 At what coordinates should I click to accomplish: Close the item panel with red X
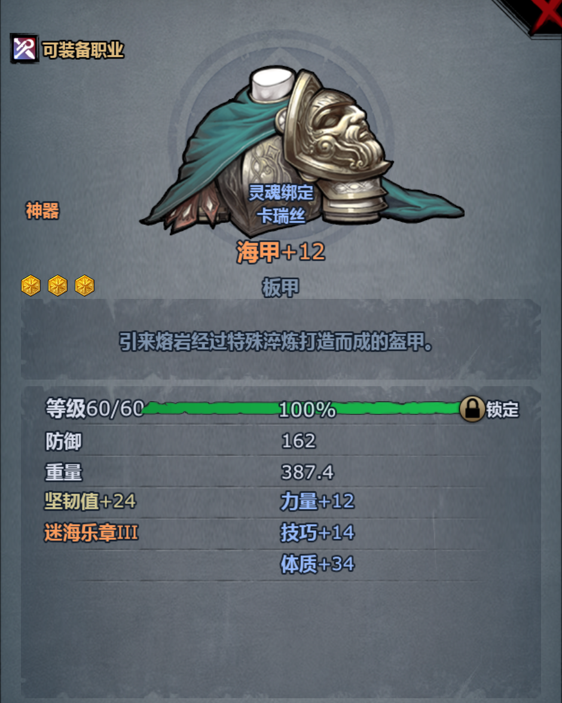point(545,16)
